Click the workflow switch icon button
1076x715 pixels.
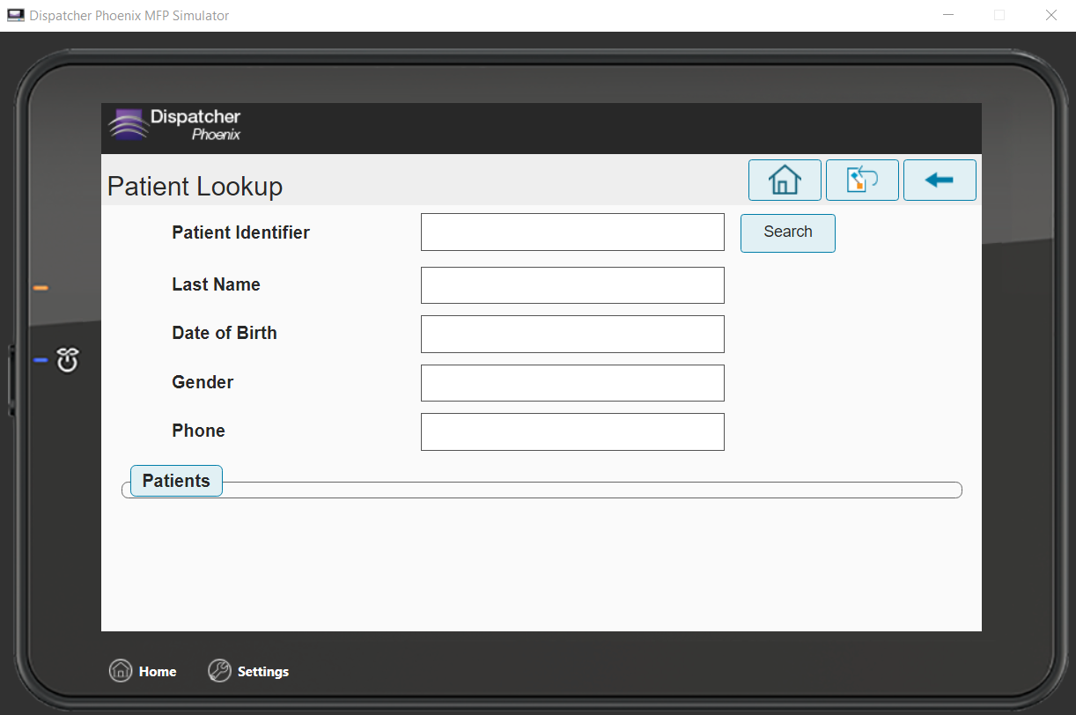pyautogui.click(x=862, y=181)
